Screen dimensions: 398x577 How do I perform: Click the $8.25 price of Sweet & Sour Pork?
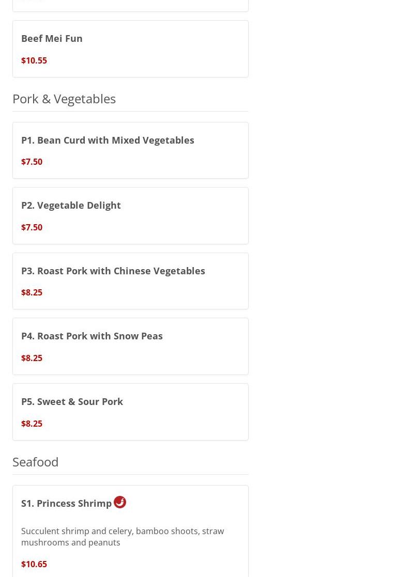32,424
